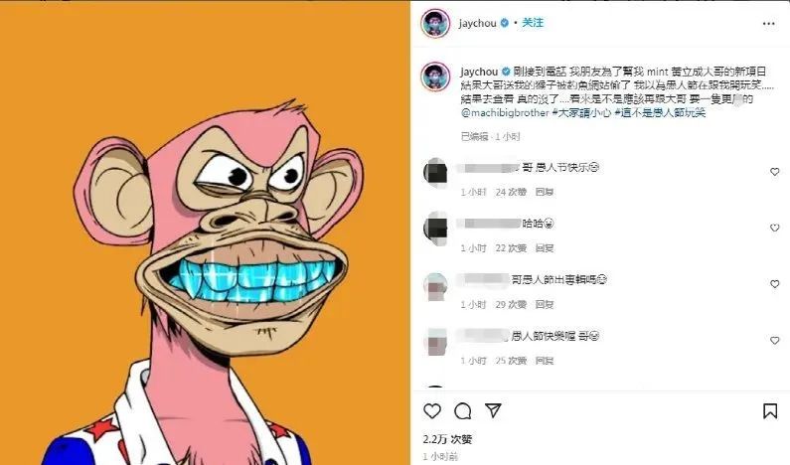Screen dimensions: 790x465
Task: Open the 24 likes count on the first comment
Action: (511, 192)
